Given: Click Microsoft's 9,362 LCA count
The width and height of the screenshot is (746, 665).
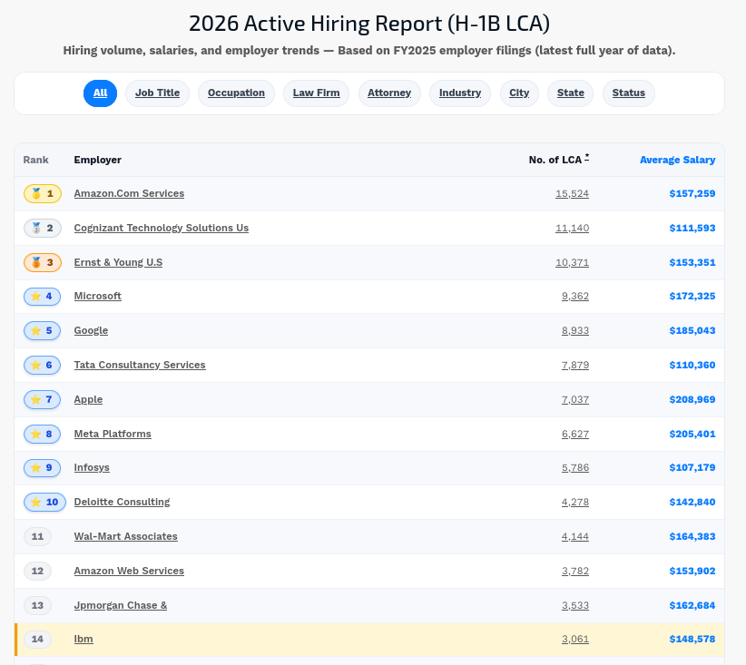Looking at the screenshot, I should click(x=575, y=297).
